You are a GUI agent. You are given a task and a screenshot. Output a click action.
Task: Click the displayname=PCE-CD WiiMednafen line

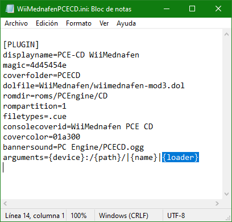pos(71,55)
